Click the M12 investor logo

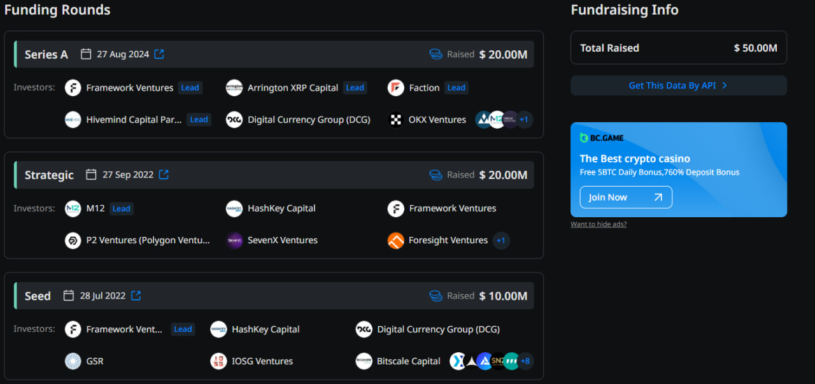[x=73, y=208]
